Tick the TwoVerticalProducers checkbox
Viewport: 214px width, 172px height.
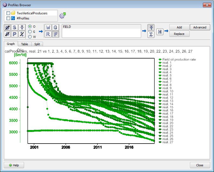(8, 13)
